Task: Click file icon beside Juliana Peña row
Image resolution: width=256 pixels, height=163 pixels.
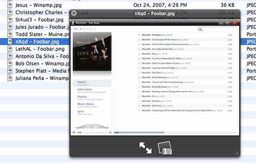Action: coord(10,78)
